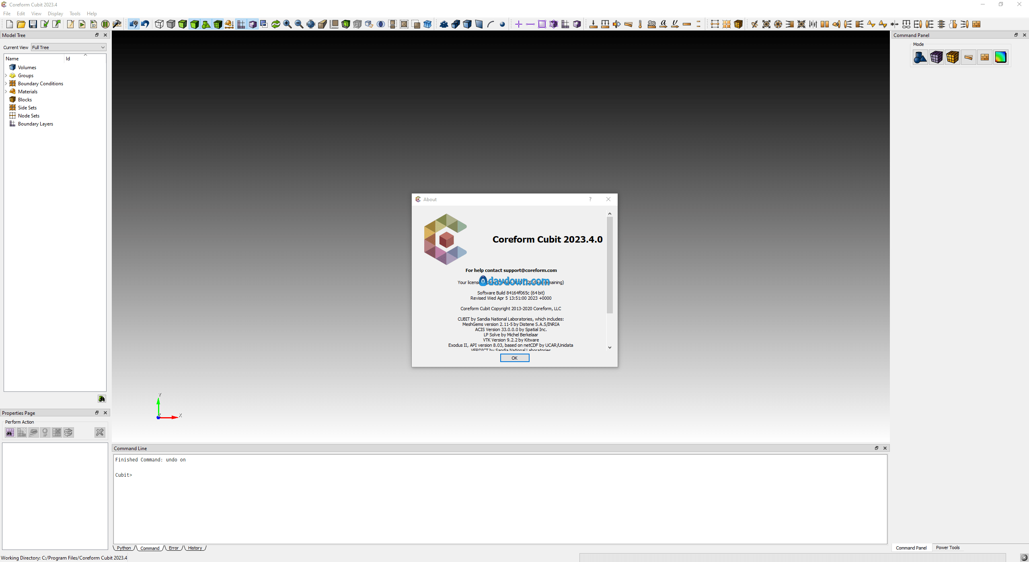1029x562 pixels.
Task: Select Side Sets in the Model Tree
Action: [x=27, y=108]
